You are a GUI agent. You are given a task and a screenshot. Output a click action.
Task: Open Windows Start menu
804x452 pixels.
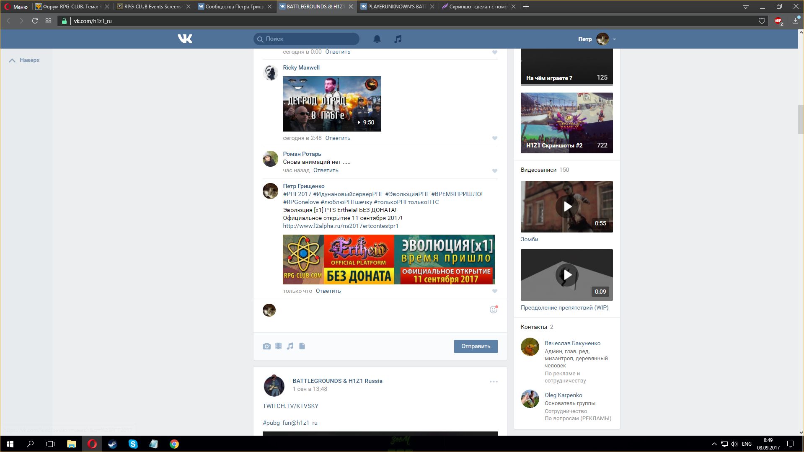pyautogui.click(x=10, y=444)
